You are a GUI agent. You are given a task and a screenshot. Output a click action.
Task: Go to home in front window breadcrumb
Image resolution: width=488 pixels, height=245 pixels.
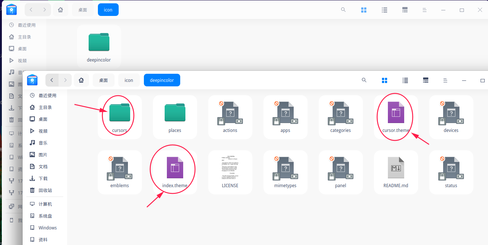coord(81,80)
